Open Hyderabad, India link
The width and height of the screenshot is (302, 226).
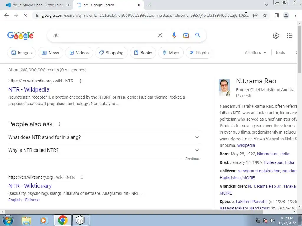tap(279, 162)
